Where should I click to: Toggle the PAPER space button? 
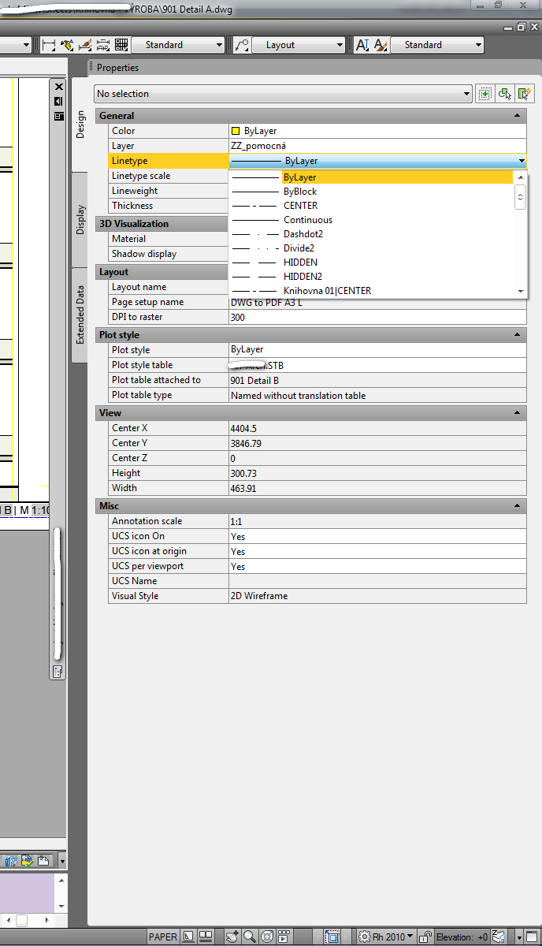point(163,937)
